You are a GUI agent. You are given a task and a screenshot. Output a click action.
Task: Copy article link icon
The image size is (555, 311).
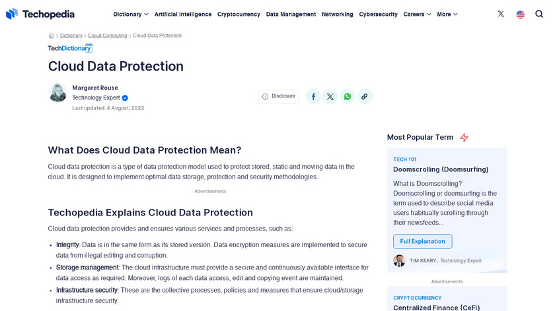coord(365,96)
